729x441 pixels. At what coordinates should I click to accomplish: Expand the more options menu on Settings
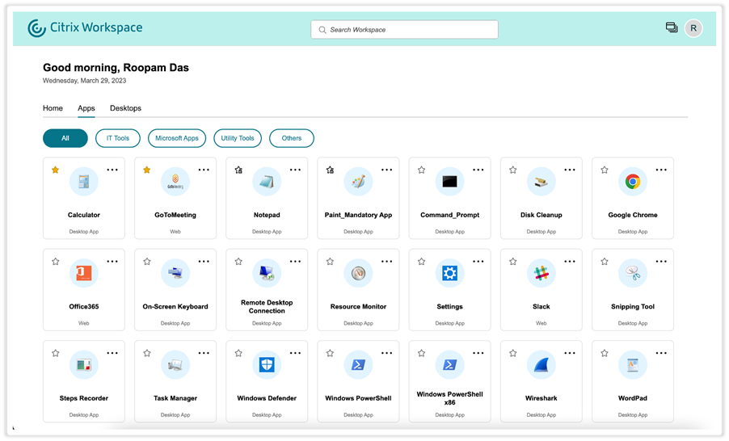(x=478, y=261)
